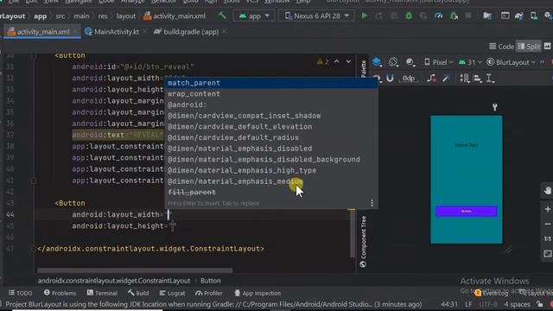Open the profiler gauge icon in toolbar
The height and width of the screenshot is (311, 553).
pos(438,16)
